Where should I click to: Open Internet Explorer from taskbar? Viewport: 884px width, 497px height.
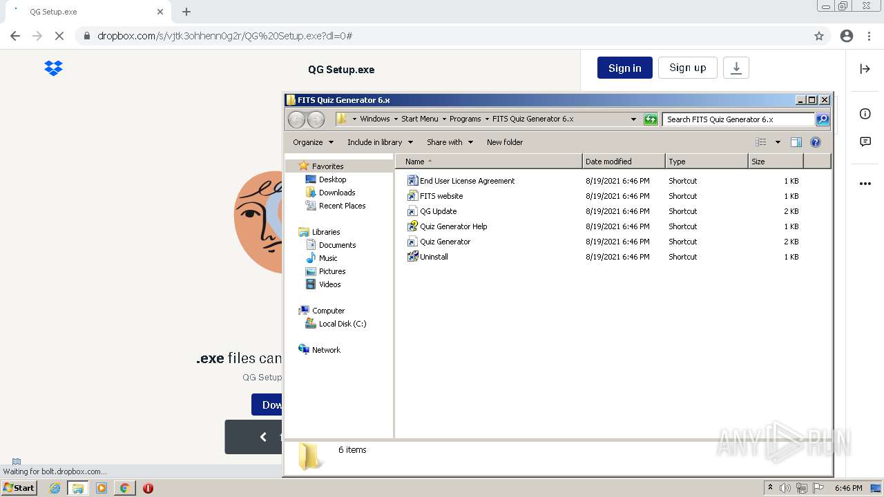pos(55,488)
